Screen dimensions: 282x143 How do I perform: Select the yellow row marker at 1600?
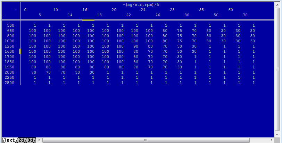pyautogui.click(x=20, y=51)
